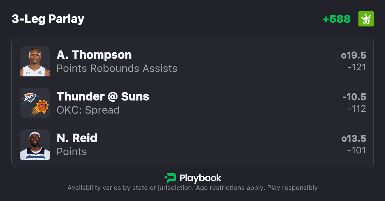The width and height of the screenshot is (385, 201).
Task: Click the o19.5 line for Thompson
Action: click(354, 56)
